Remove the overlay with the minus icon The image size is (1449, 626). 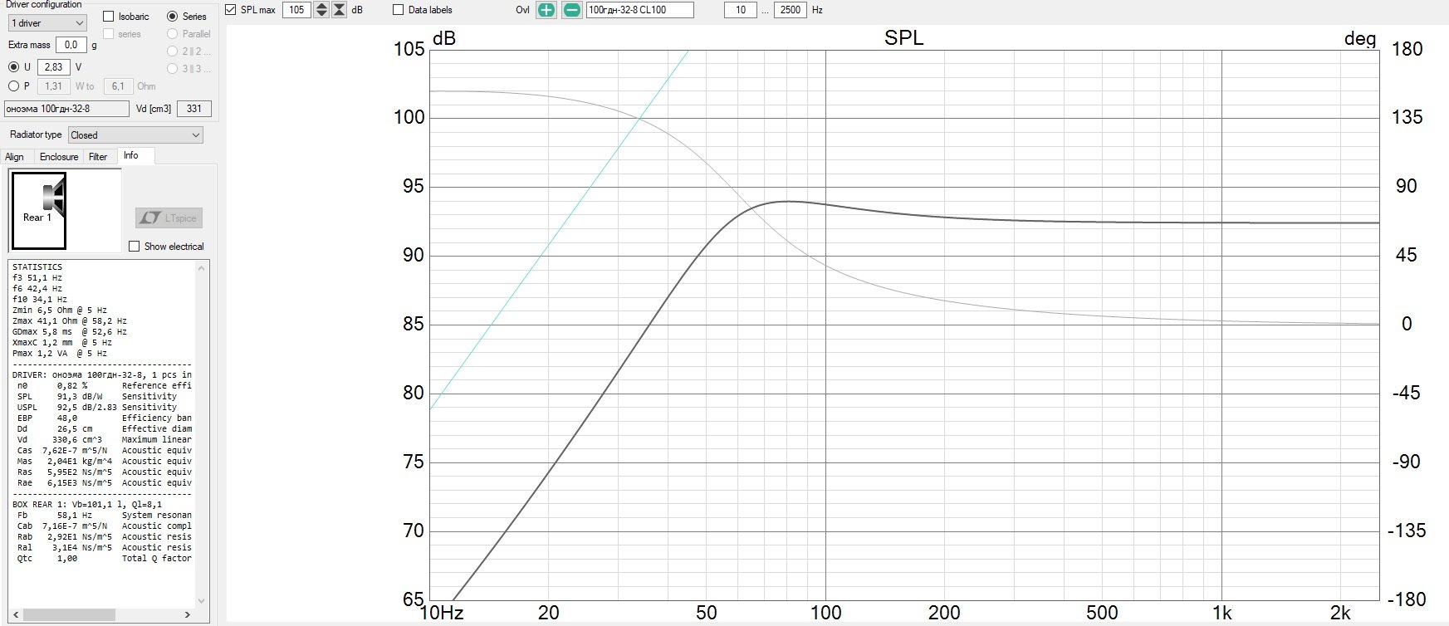pyautogui.click(x=572, y=10)
